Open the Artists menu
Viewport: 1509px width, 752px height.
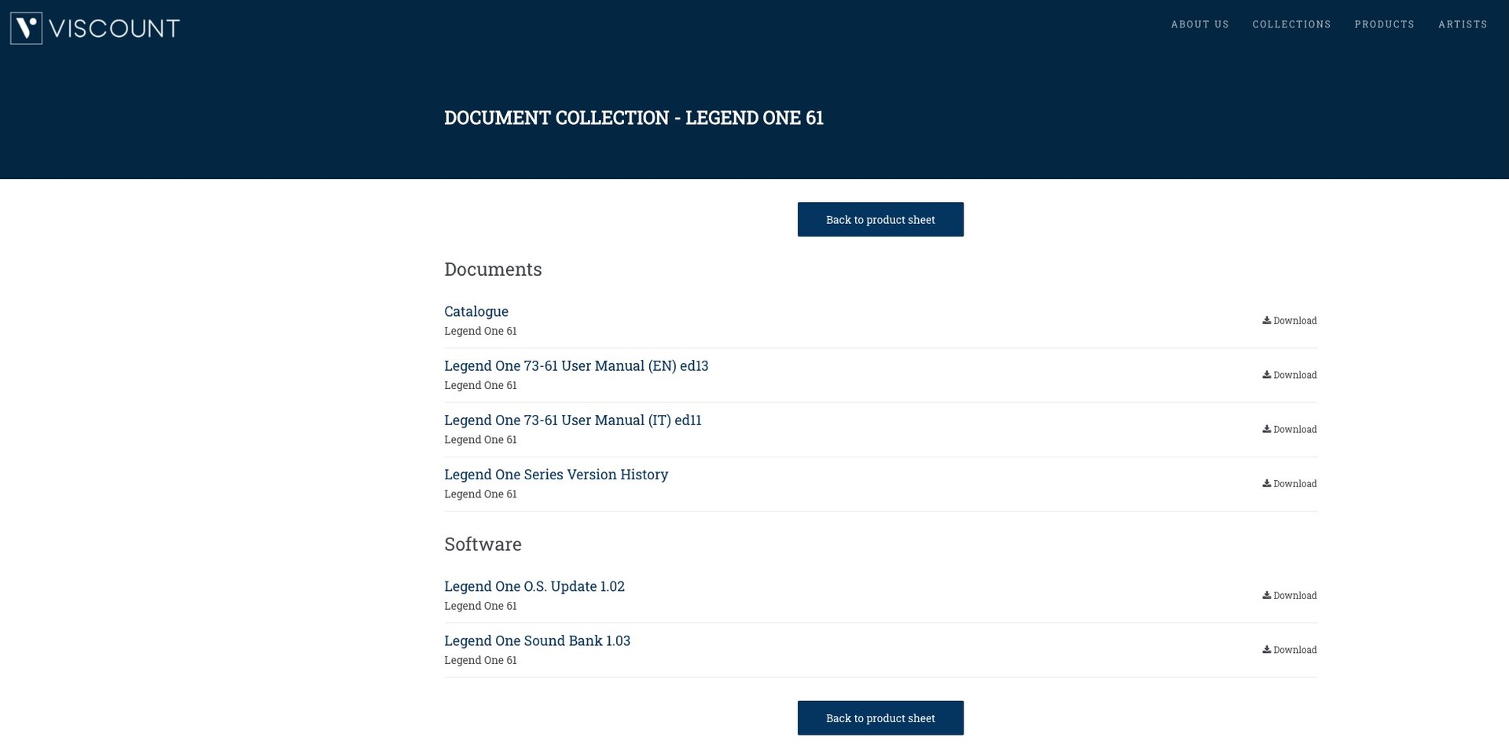pos(1463,24)
